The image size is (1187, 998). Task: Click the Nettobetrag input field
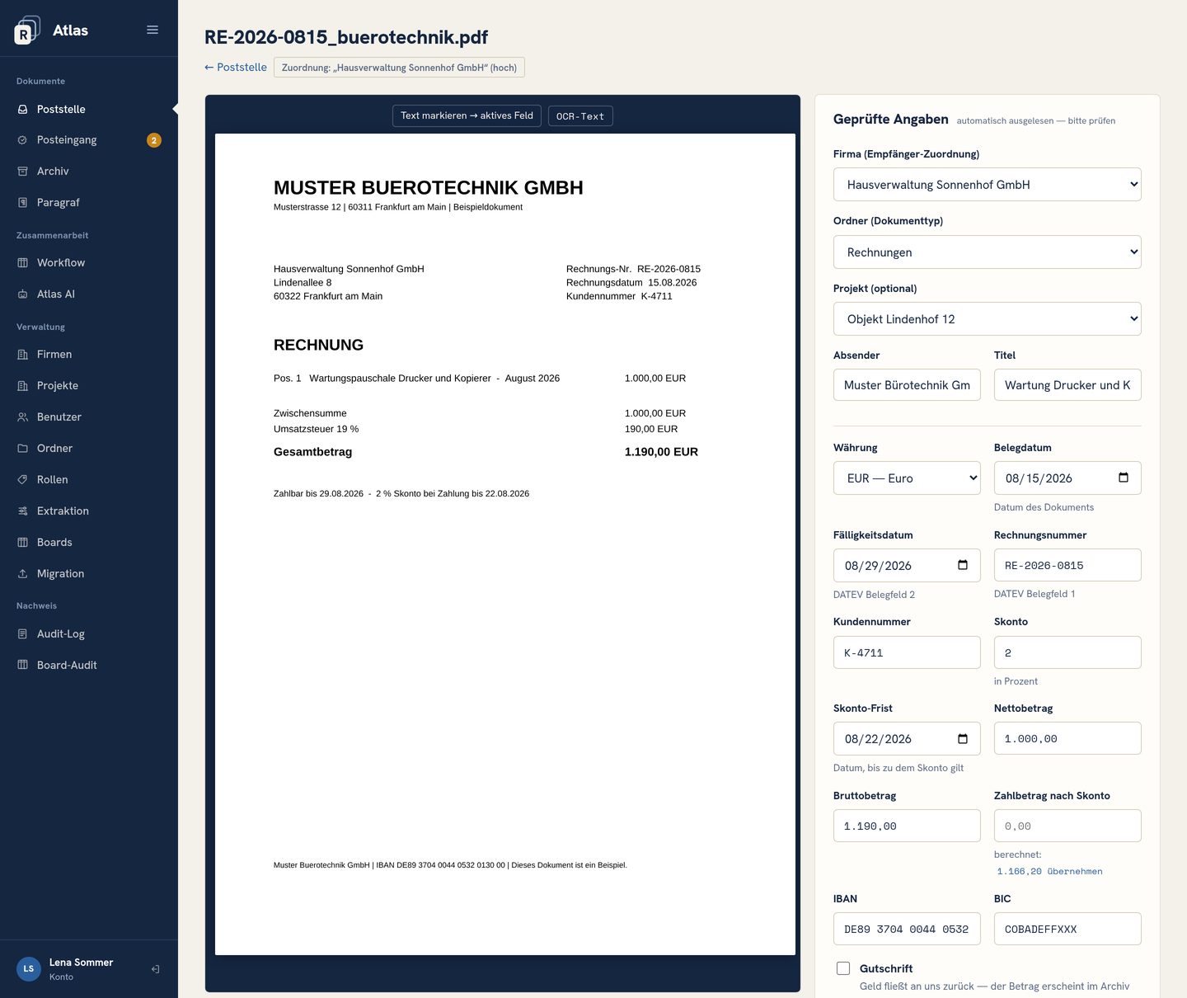pos(1067,738)
